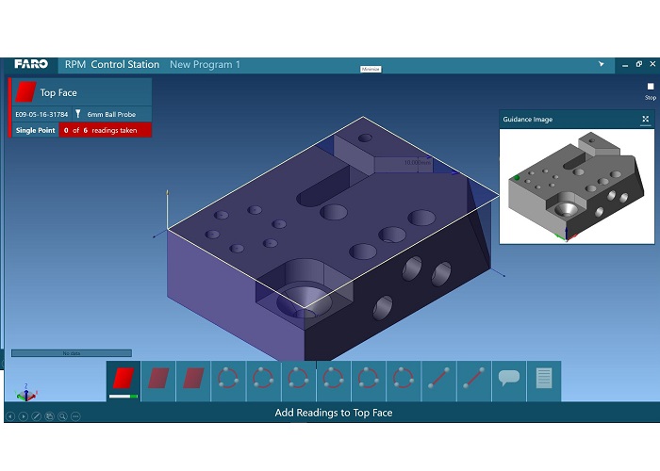660x471 pixels.
Task: Click the 0 of 6 readings taken indicator
Action: (x=106, y=130)
